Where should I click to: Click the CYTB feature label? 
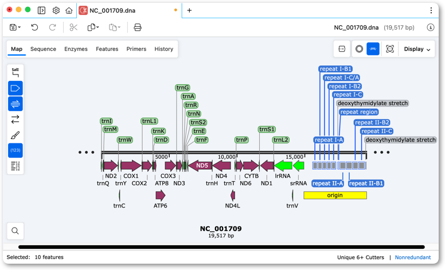click(251, 176)
